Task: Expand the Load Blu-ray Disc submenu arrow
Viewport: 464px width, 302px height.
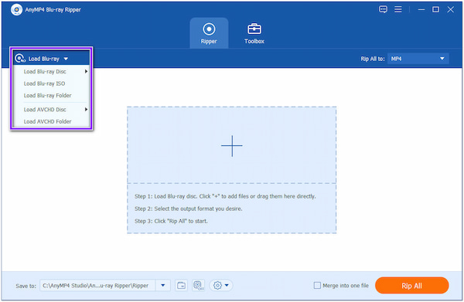Action: click(86, 72)
